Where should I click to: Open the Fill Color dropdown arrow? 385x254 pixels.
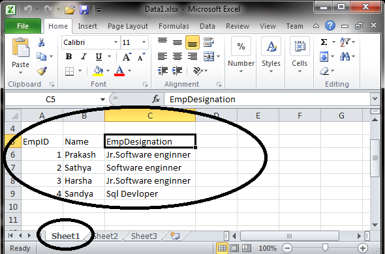pyautogui.click(x=108, y=71)
